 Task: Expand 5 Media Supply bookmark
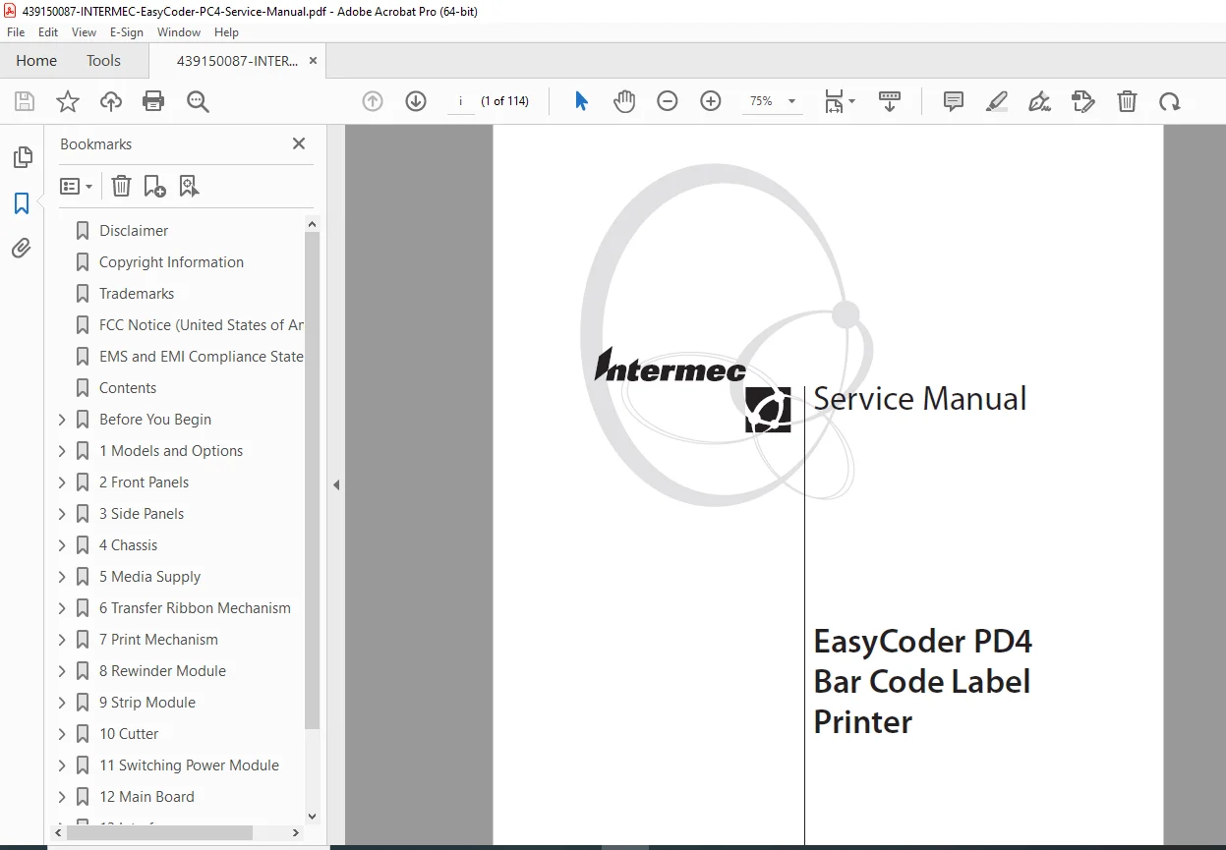(62, 577)
